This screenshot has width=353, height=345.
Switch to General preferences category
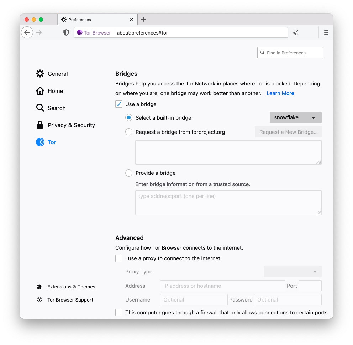pyautogui.click(x=57, y=74)
